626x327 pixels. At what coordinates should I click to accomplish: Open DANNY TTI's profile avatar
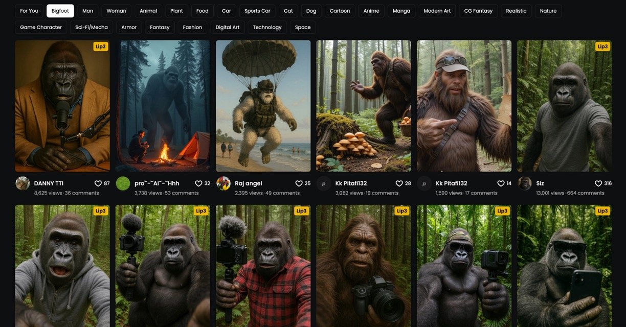tap(23, 183)
